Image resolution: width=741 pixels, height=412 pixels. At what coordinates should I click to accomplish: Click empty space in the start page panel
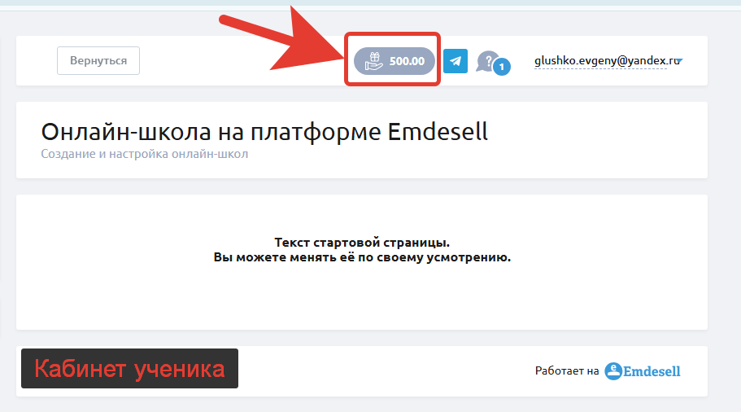click(x=362, y=298)
